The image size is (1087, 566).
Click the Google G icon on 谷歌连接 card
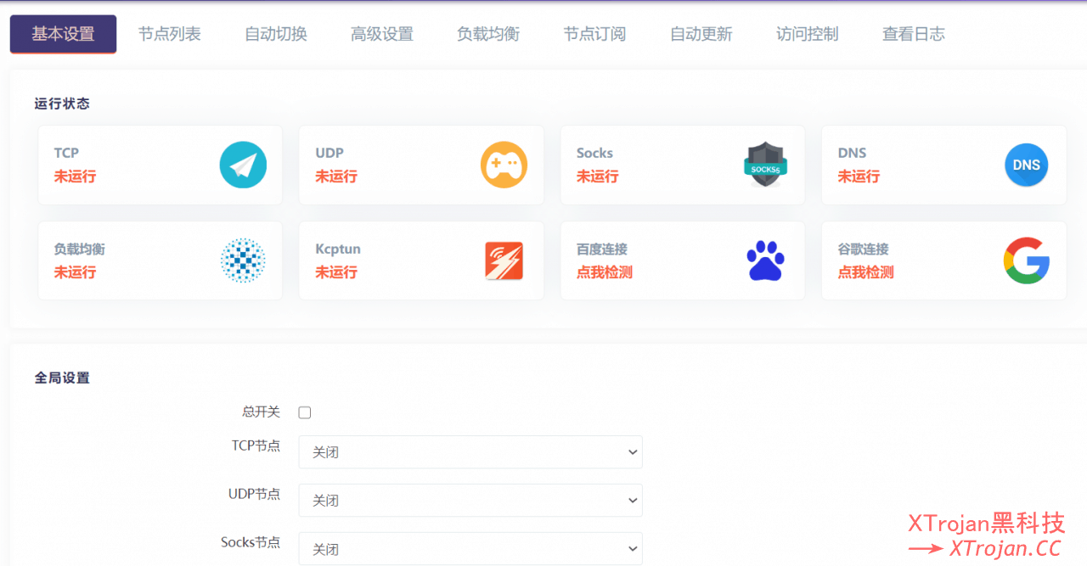(x=1026, y=261)
